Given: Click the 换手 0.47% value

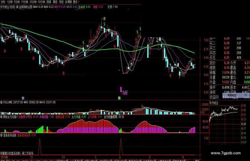Looking at the screenshot, I should [226, 88].
